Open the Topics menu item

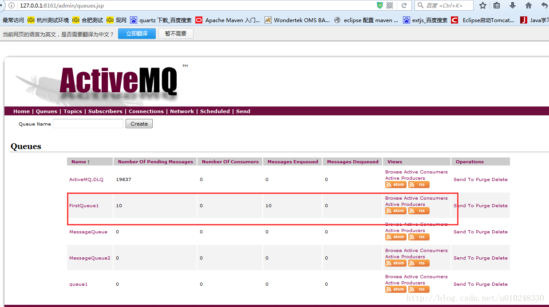coord(72,111)
